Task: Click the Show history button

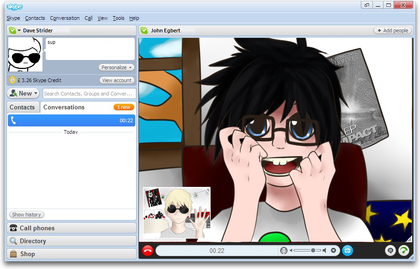Action: [26, 215]
